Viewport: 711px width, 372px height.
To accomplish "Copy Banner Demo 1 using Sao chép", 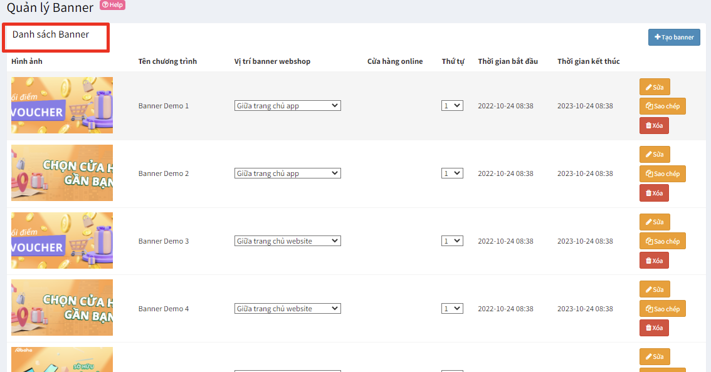I will click(x=662, y=106).
